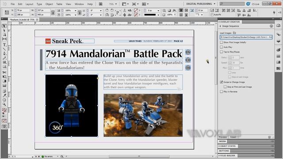The height and width of the screenshot is (159, 283).
Task: Click the Preview button in Overlay Creator
Action: (x=223, y=137)
